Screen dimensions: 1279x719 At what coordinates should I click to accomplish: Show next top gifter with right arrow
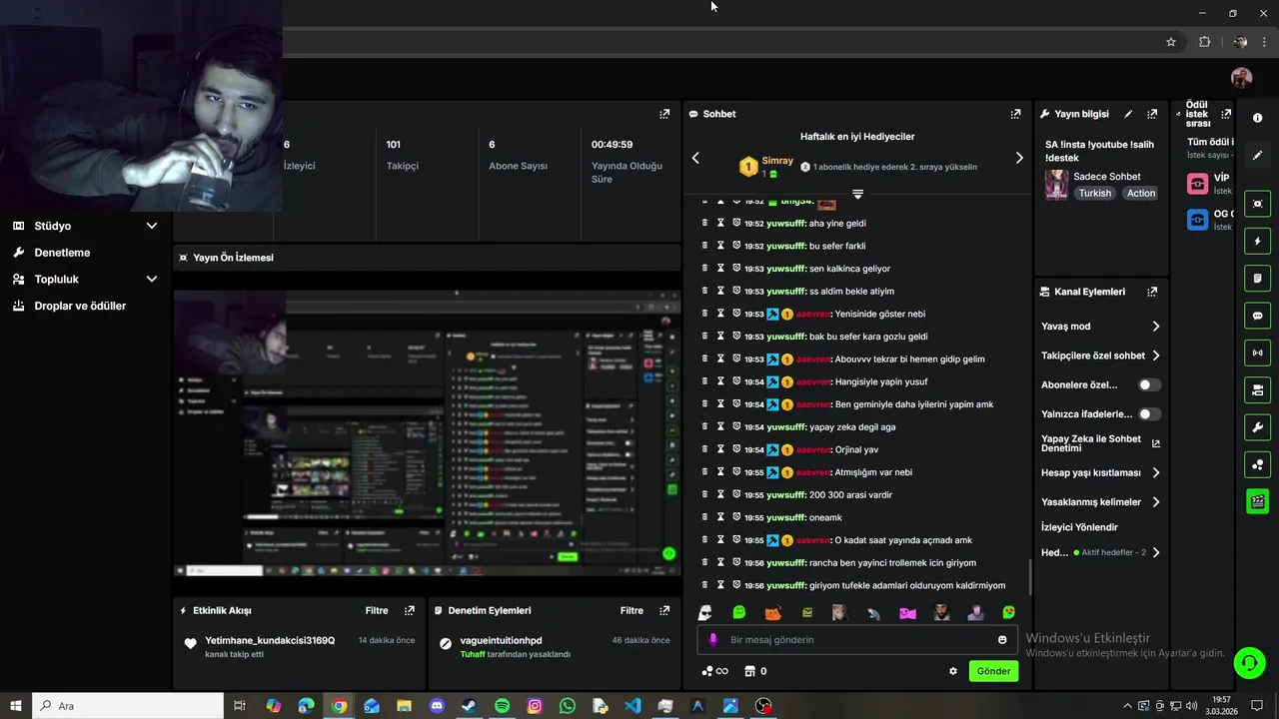(1019, 158)
